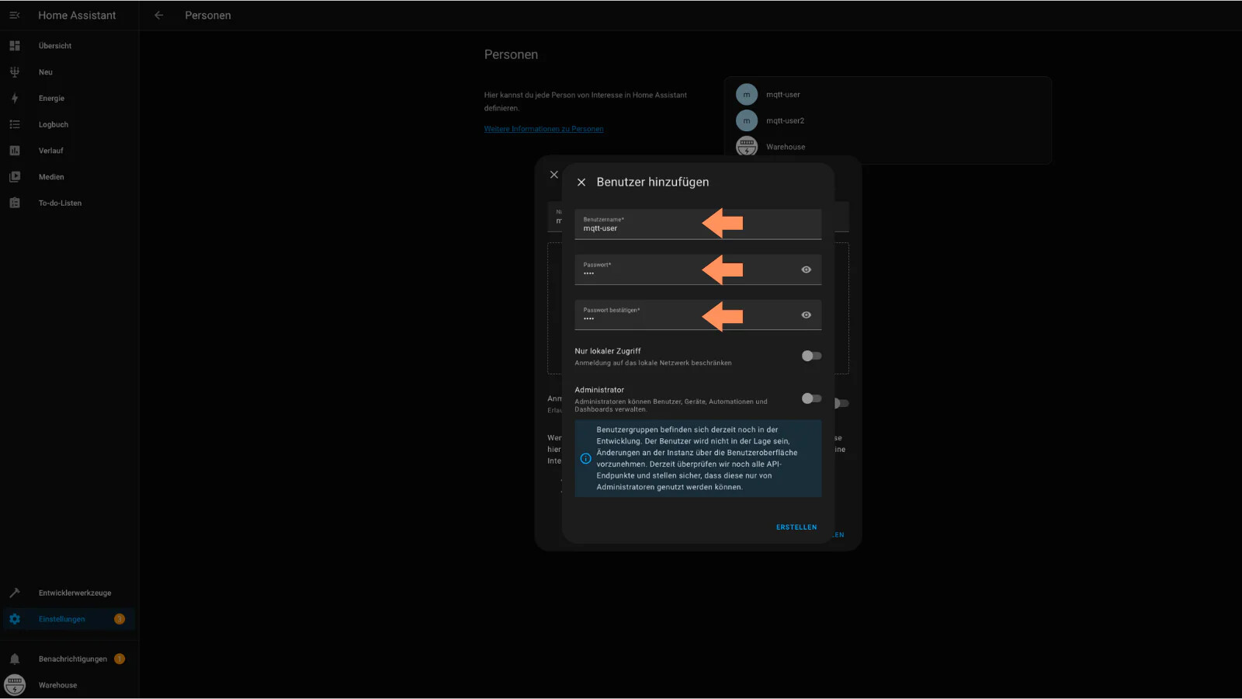Open the Übersicht dashboard
Viewport: 1242px width, 699px height.
click(x=54, y=46)
